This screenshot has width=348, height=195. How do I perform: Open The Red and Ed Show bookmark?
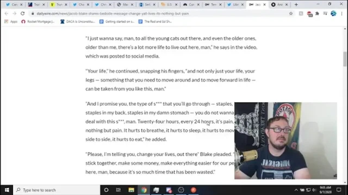pyautogui.click(x=155, y=22)
